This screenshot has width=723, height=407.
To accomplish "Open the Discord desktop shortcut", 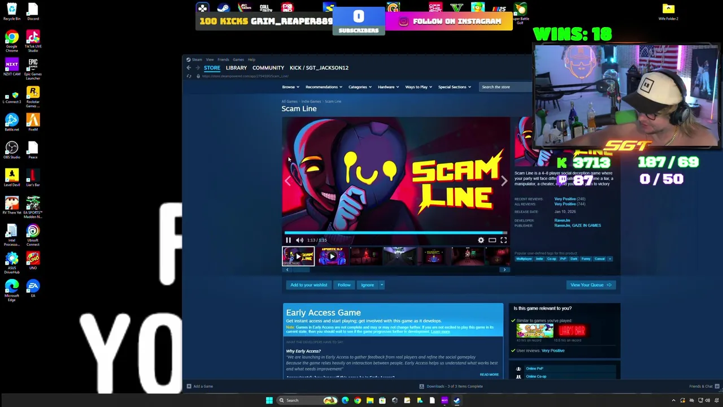I will point(33,11).
